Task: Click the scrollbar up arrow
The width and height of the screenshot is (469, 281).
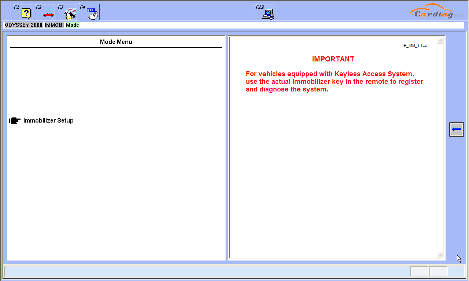Action: [x=440, y=40]
